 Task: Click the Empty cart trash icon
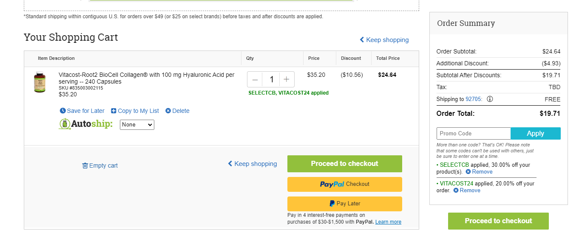85,165
